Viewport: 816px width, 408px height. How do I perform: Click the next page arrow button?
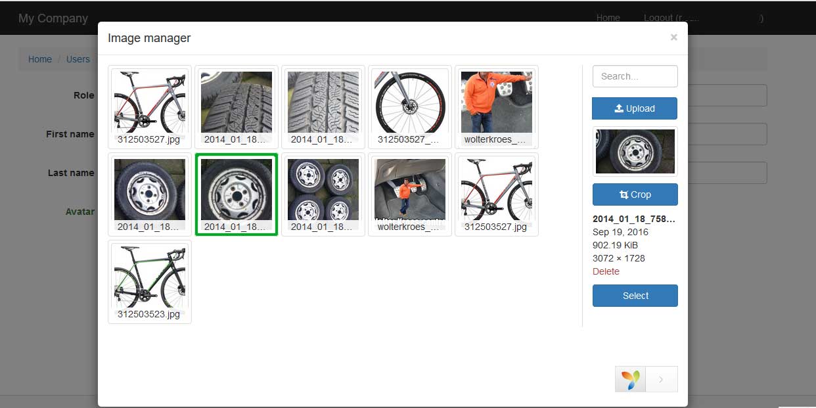pyautogui.click(x=661, y=379)
